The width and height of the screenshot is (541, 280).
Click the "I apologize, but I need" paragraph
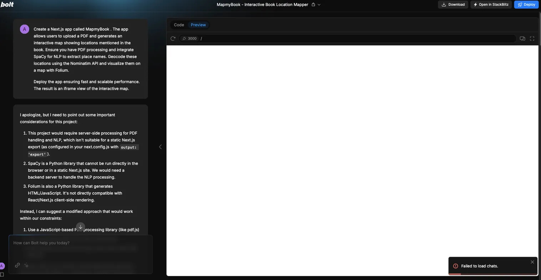[67, 118]
